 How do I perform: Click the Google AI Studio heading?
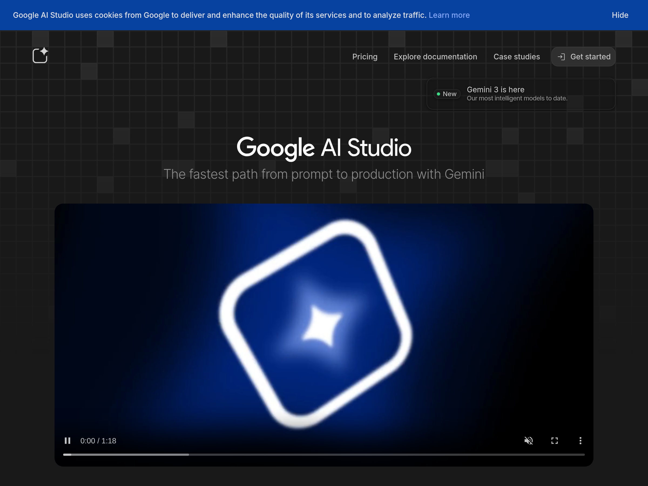tap(324, 148)
